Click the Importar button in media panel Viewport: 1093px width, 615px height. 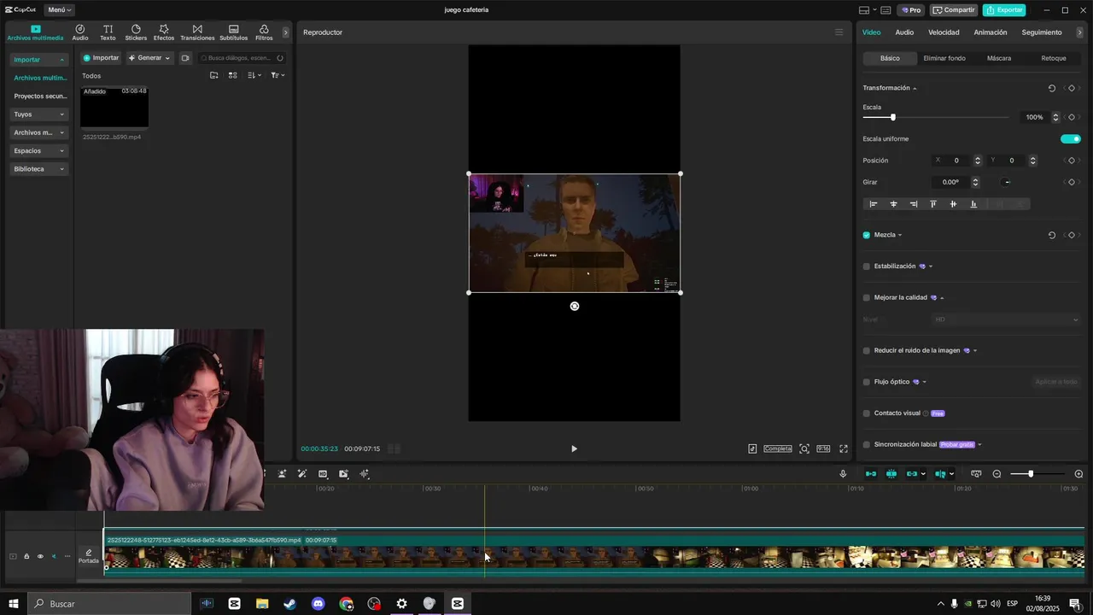click(101, 58)
